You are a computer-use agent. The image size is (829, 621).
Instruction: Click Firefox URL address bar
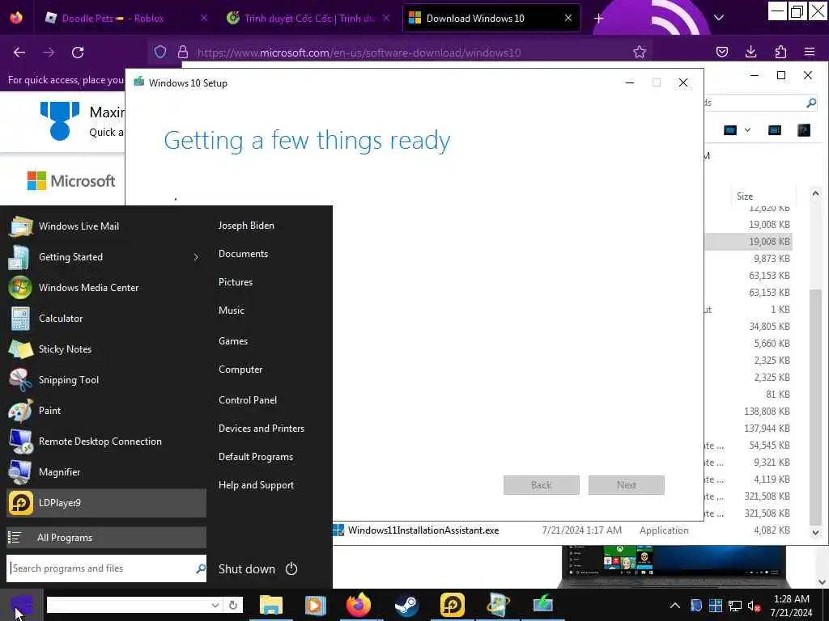(402, 53)
